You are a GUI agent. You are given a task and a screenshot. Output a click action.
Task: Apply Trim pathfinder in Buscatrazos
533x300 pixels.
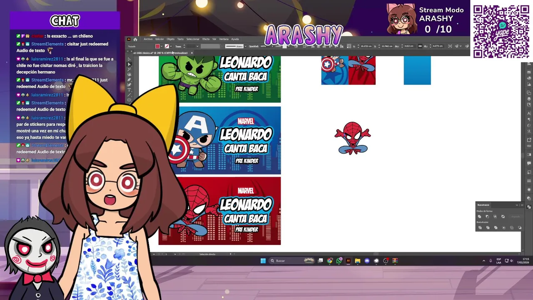[x=488, y=227]
